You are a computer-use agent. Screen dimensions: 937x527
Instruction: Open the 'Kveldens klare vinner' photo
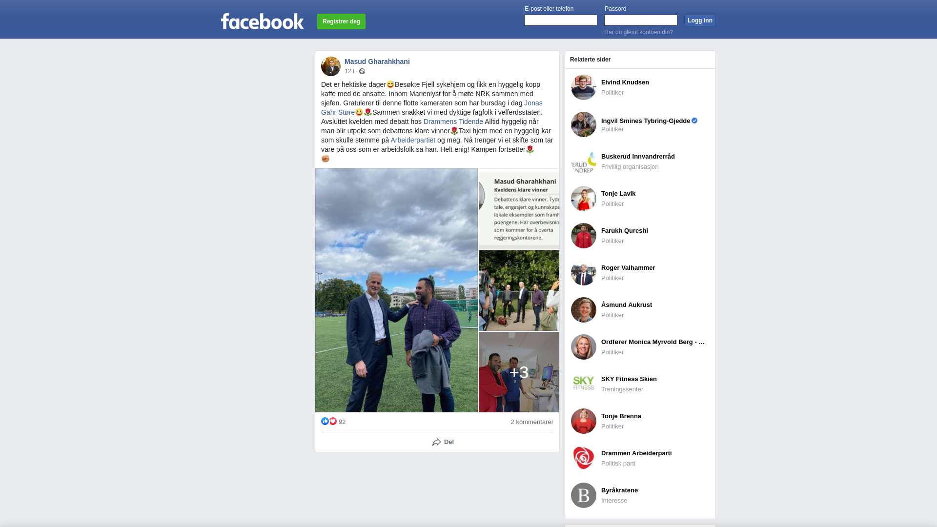[519, 209]
